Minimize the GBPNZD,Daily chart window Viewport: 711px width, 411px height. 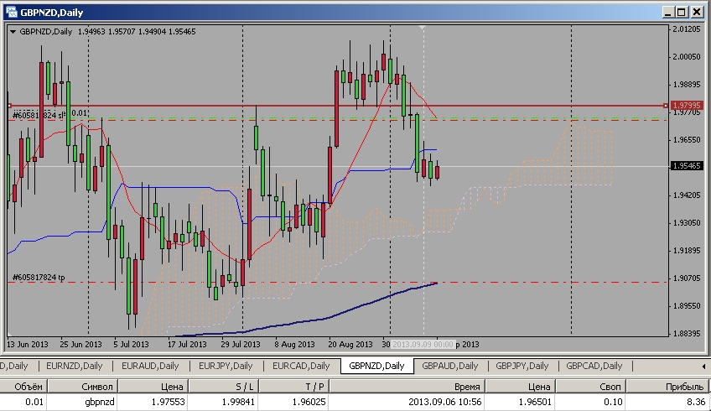click(667, 13)
